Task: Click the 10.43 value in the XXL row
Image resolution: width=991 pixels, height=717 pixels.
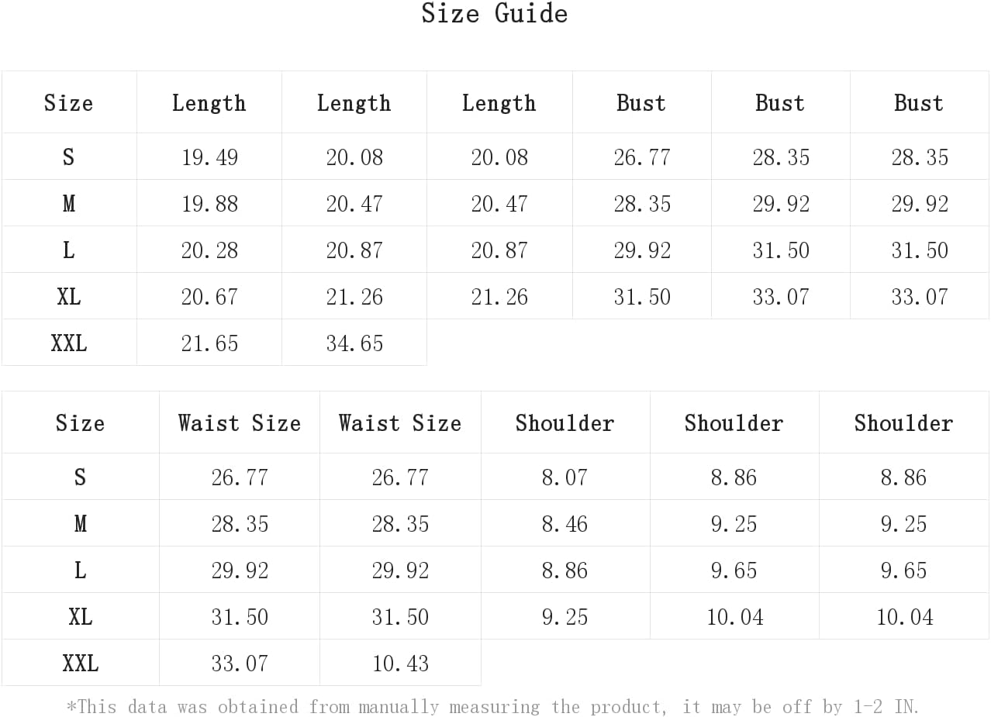Action: [400, 664]
